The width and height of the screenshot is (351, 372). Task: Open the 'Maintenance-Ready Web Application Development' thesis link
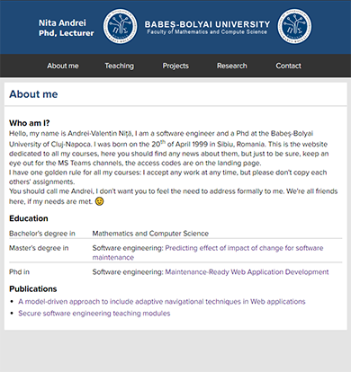pos(247,272)
